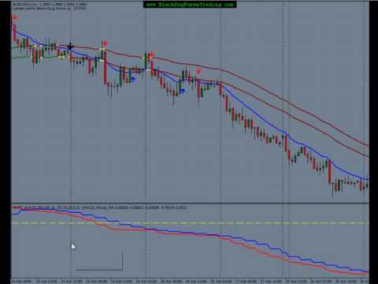The image size is (378, 284).
Task: Select the red marker above the first candle
Action: pos(15,17)
